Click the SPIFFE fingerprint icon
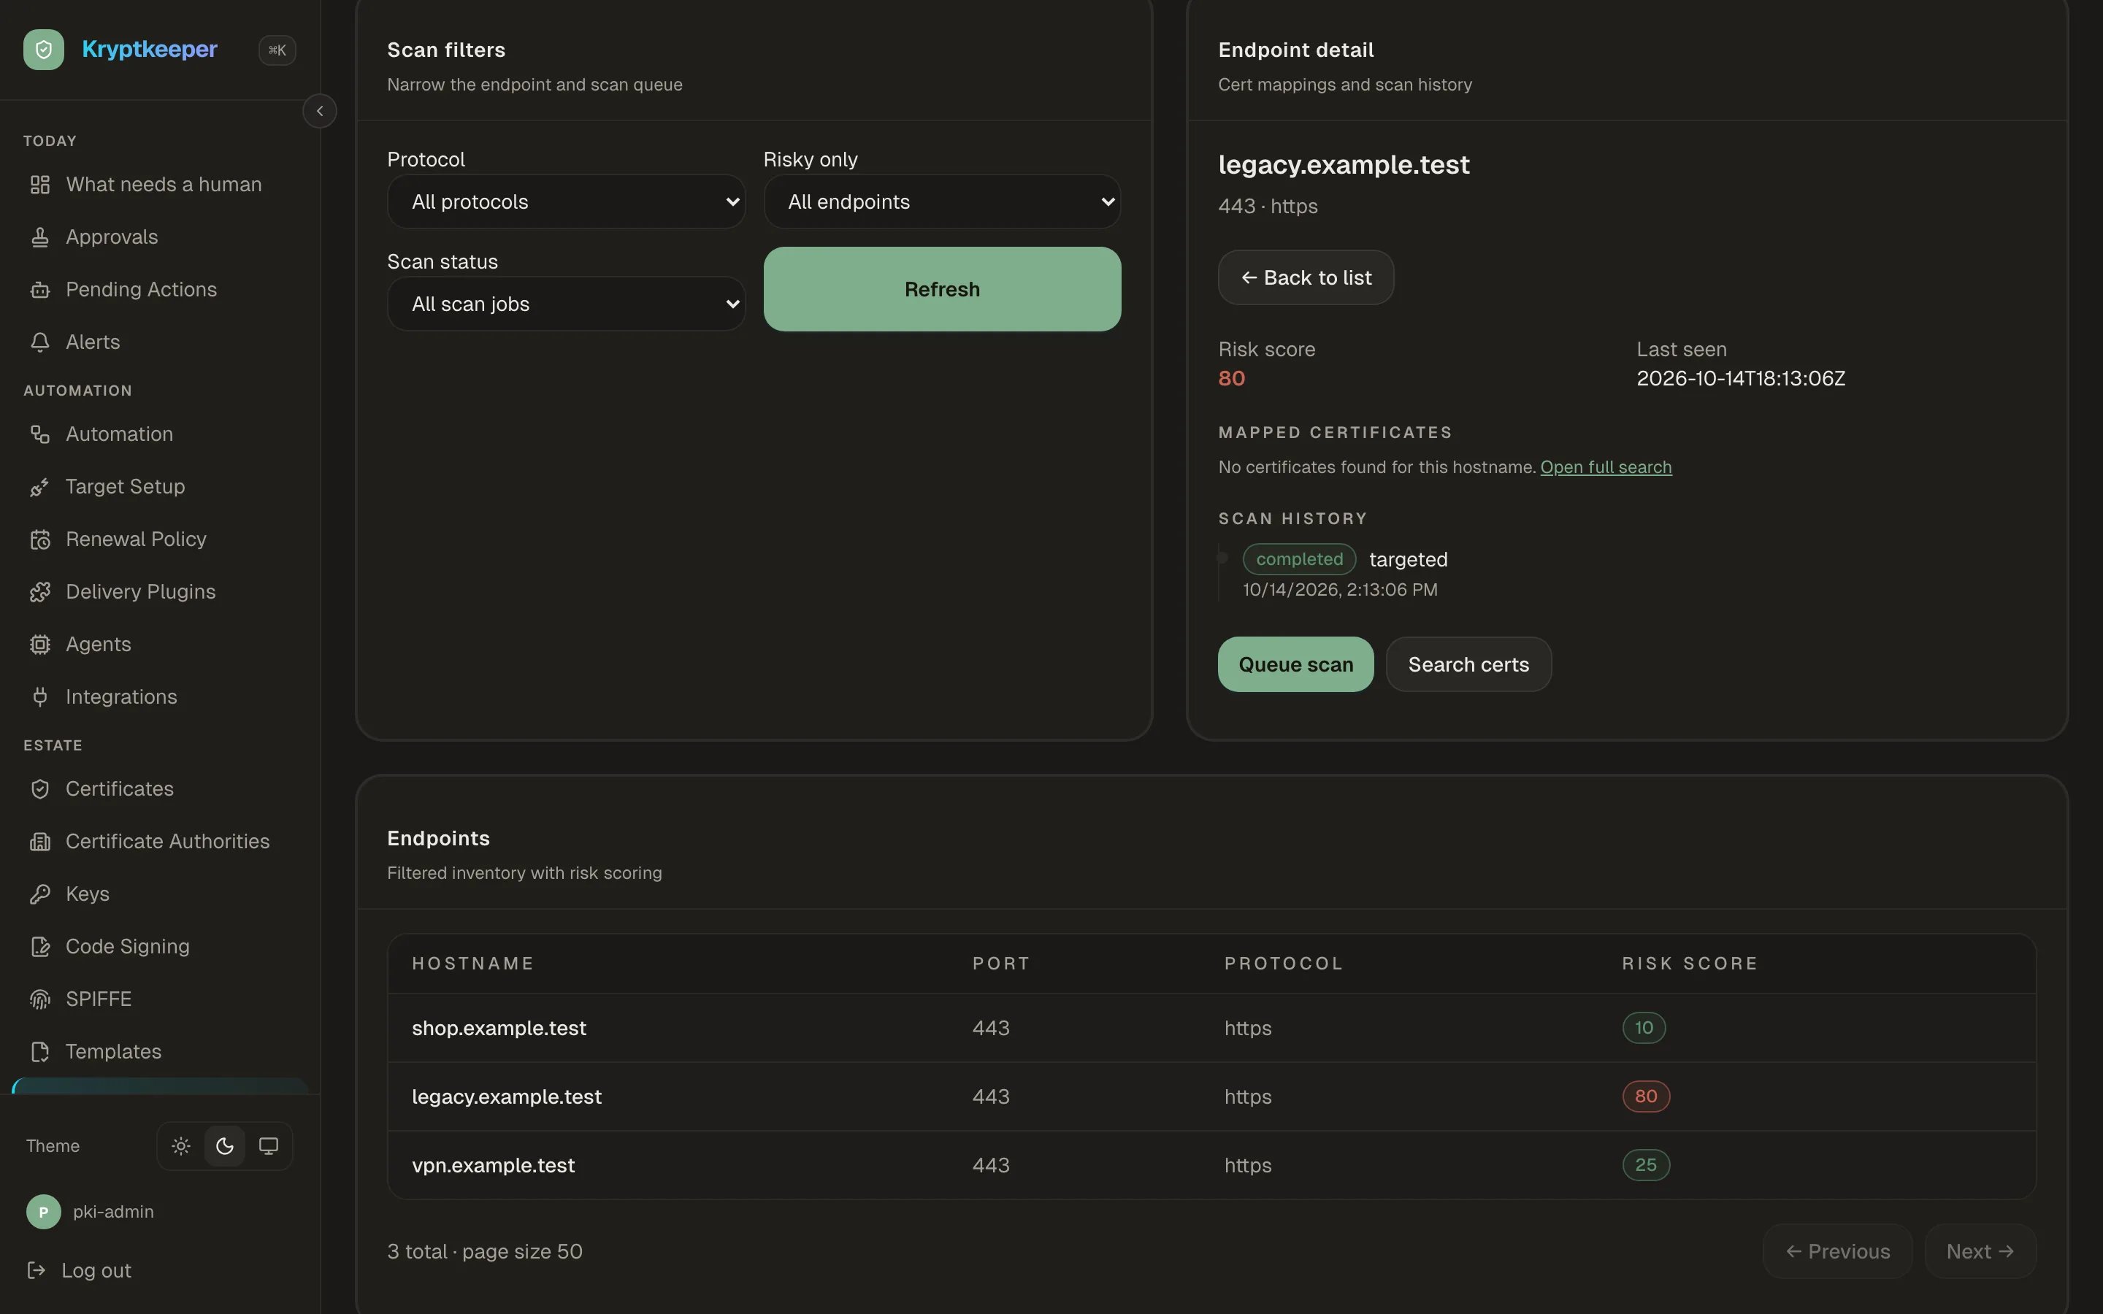2103x1314 pixels. (x=40, y=999)
